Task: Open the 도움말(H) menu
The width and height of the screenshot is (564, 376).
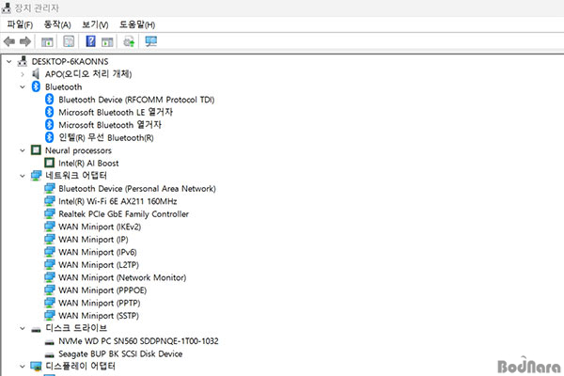Action: coord(137,24)
